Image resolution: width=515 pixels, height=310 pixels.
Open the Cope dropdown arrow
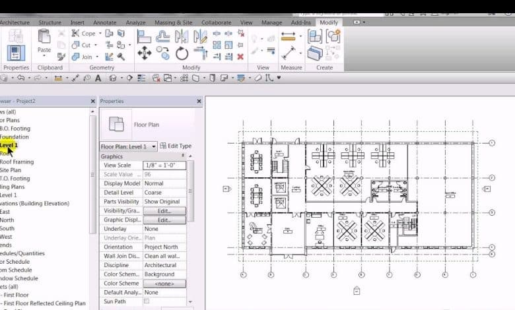pos(100,34)
